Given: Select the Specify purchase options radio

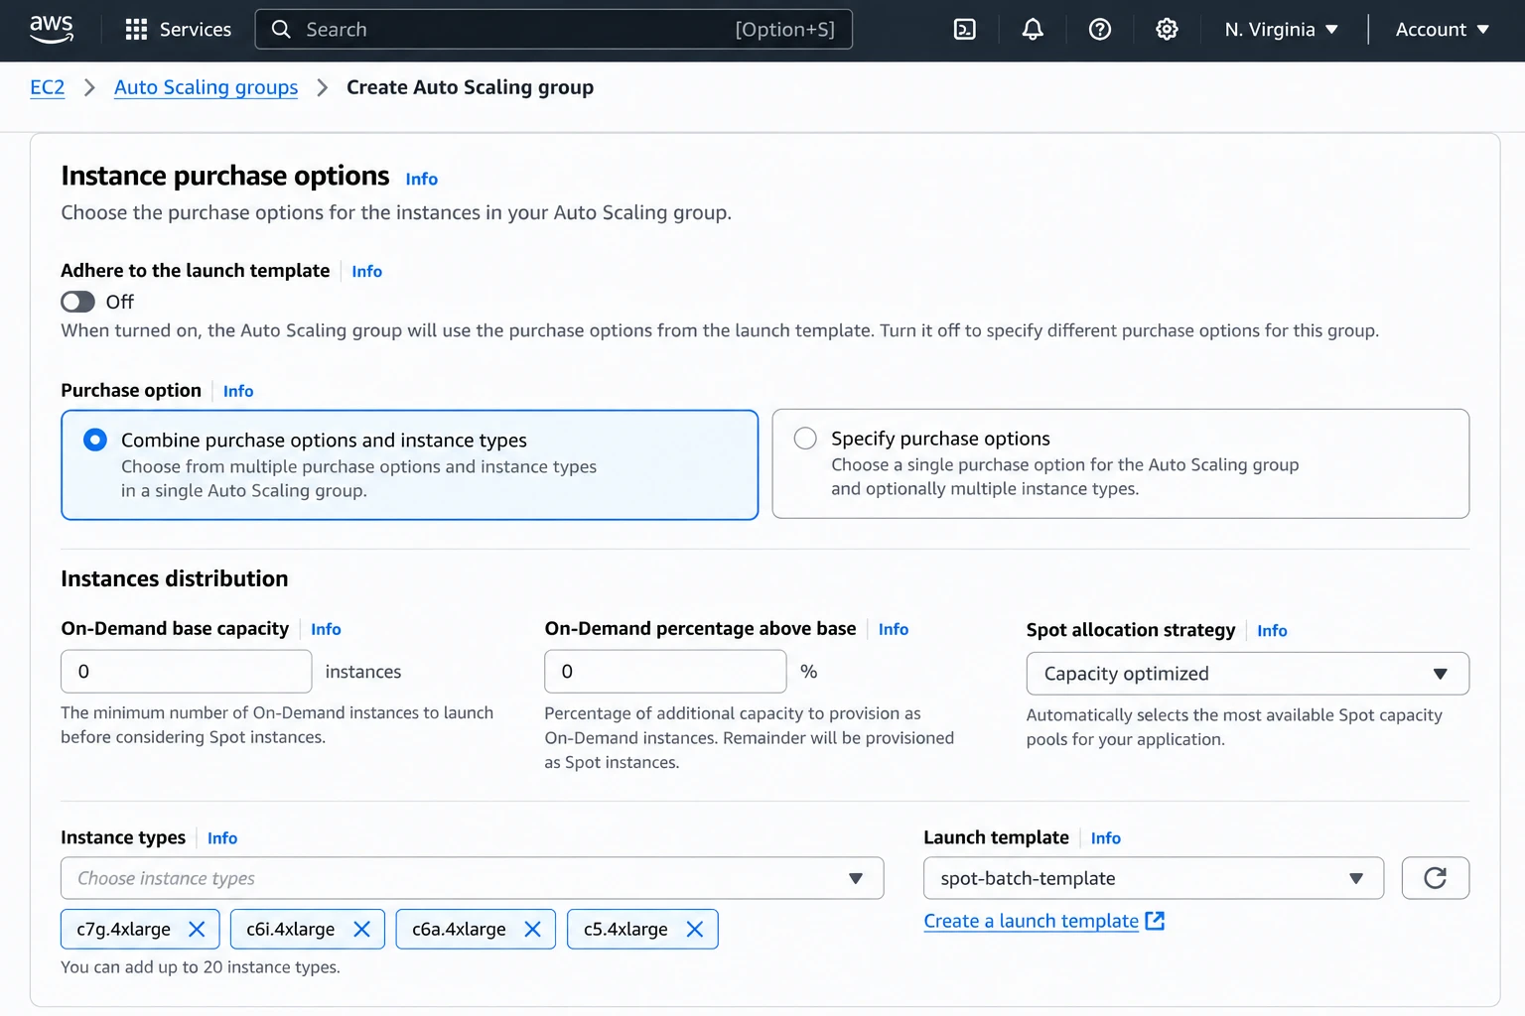Looking at the screenshot, I should [805, 439].
